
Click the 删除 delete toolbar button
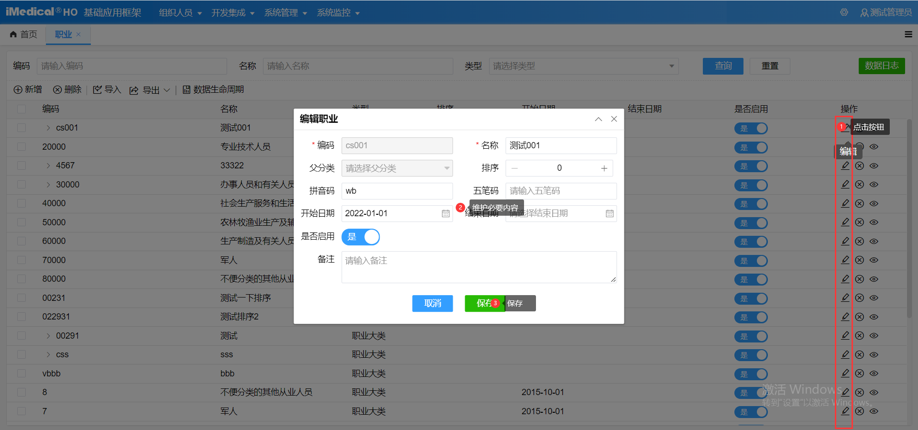click(67, 89)
